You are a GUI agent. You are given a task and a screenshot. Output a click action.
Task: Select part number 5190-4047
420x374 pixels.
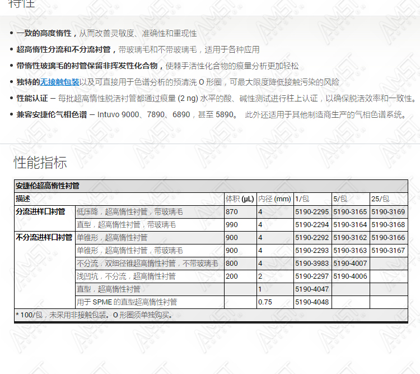312,289
